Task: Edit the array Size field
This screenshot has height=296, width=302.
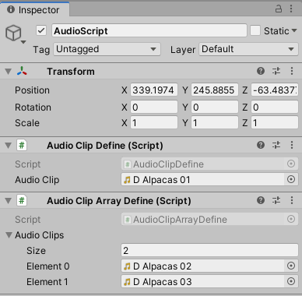Action: [209, 250]
